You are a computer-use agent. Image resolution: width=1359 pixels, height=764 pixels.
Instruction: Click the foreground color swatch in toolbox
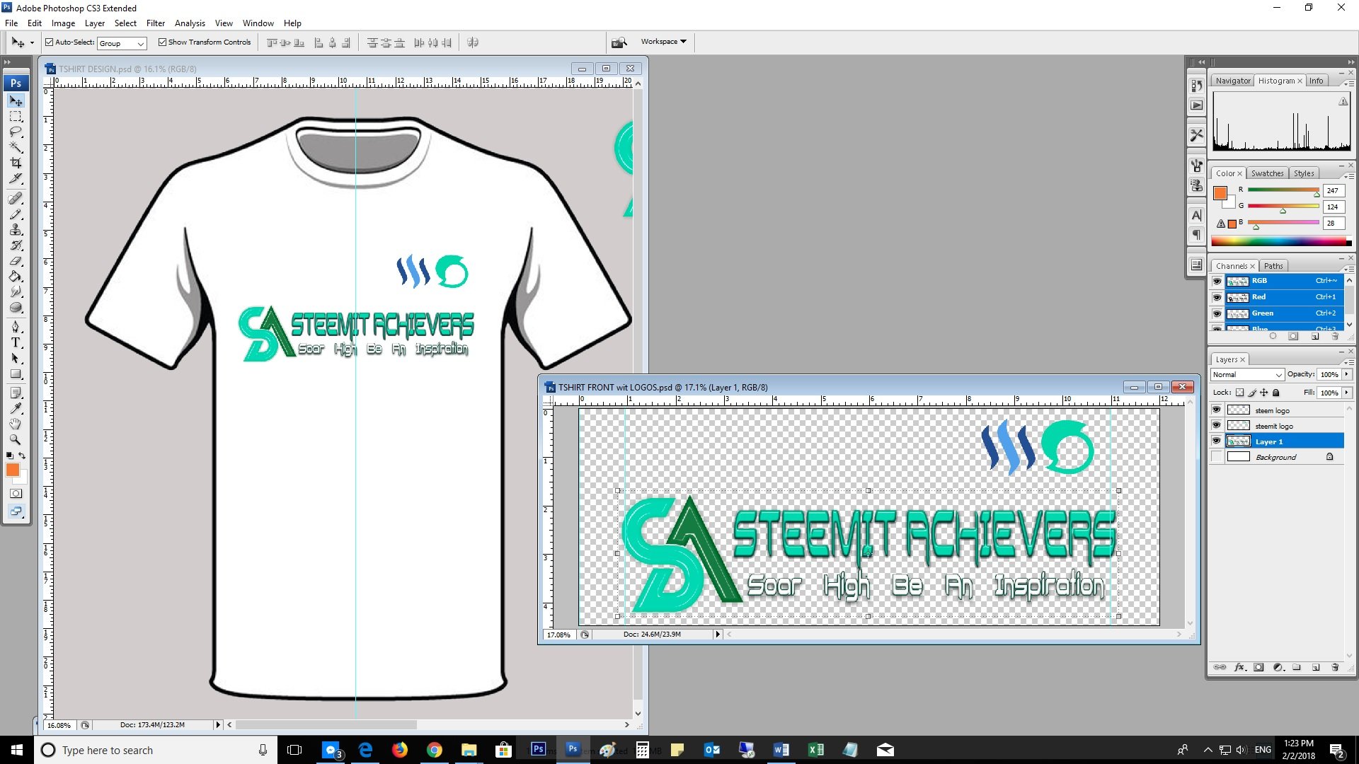12,470
